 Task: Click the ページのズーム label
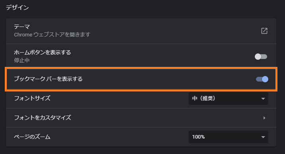click(32, 137)
